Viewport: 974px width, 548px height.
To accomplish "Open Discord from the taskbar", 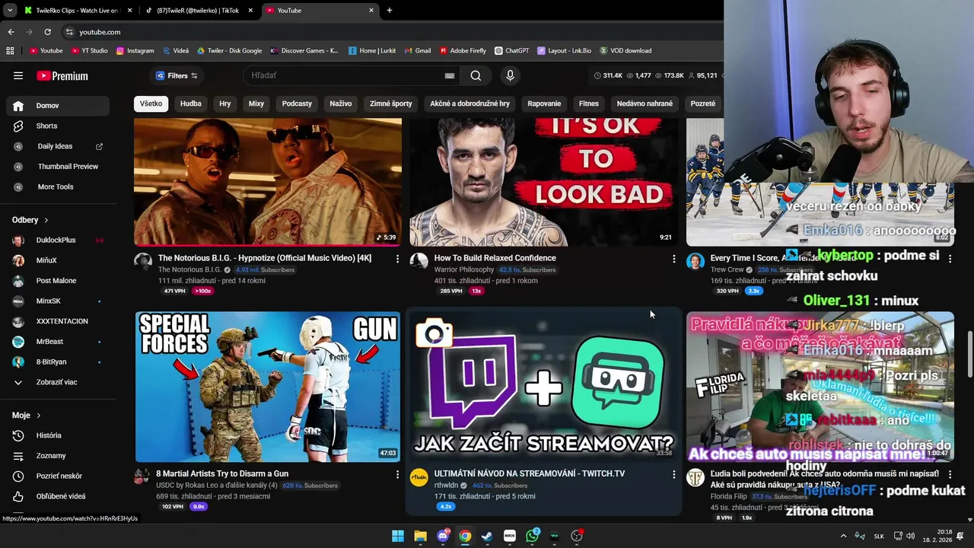I will click(443, 536).
